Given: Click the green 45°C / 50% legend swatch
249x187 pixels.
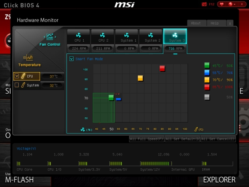Looking at the screenshot, I should click(207, 65).
